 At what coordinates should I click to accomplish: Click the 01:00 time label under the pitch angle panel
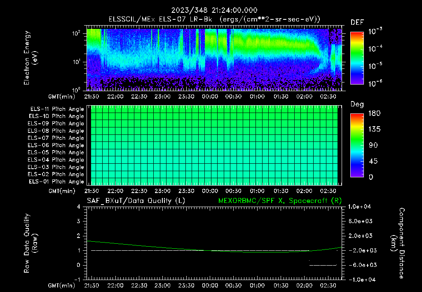(257, 191)
